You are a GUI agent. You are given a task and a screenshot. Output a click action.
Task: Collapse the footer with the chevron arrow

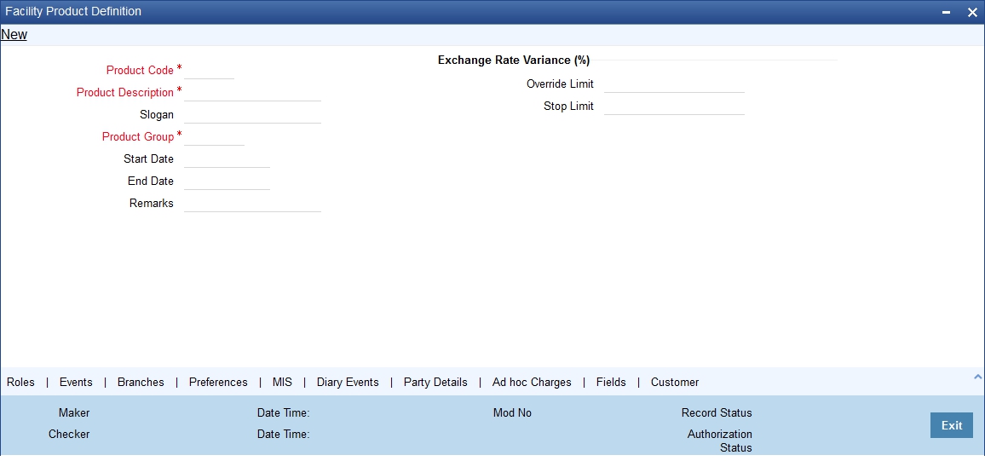[x=977, y=377]
